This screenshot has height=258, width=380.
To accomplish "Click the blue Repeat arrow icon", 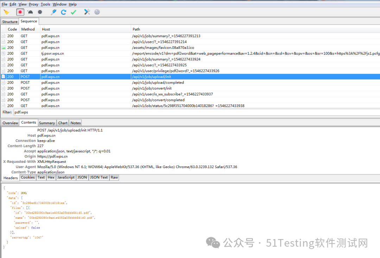I will point(63,12).
